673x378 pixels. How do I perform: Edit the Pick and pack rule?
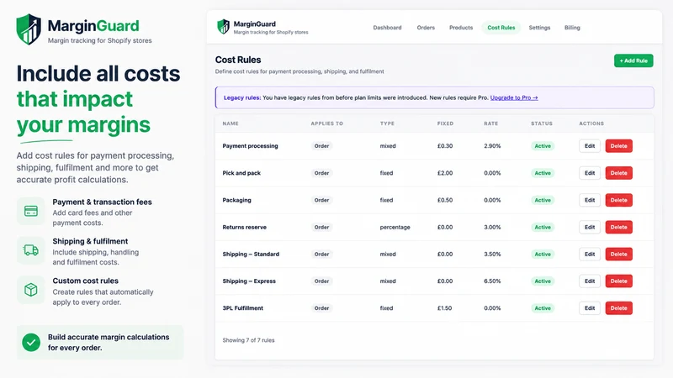(590, 173)
